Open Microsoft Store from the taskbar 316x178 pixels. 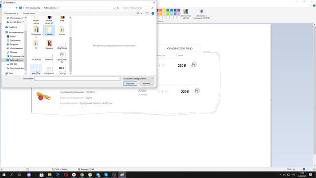pyautogui.click(x=41, y=175)
